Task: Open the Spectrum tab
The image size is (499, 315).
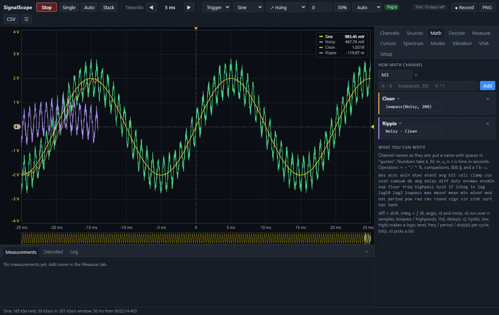Action: click(x=413, y=44)
